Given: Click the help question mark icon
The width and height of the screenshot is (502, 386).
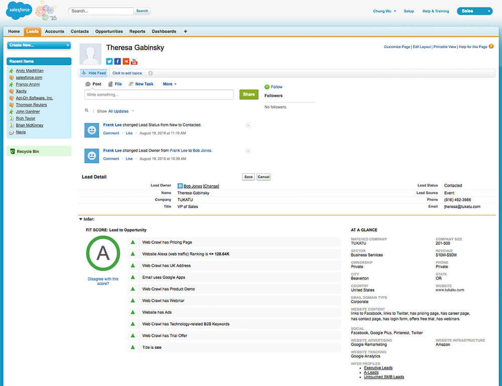Looking at the screenshot, I should pos(491,46).
